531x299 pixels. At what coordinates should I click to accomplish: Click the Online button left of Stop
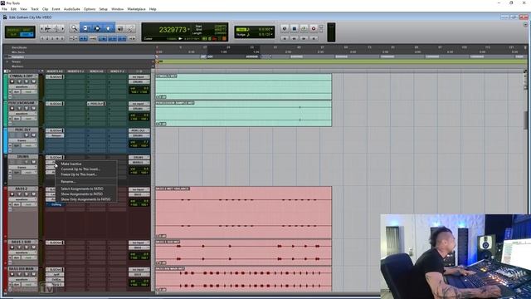click(x=285, y=29)
